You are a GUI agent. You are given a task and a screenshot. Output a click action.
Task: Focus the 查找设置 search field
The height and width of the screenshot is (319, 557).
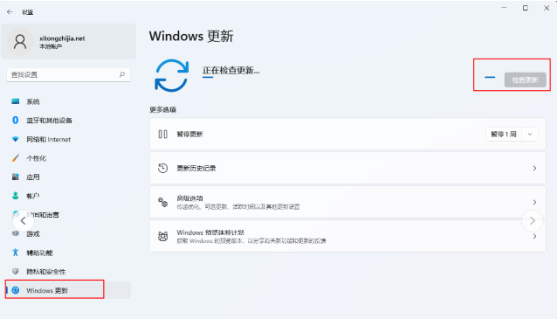pos(68,74)
